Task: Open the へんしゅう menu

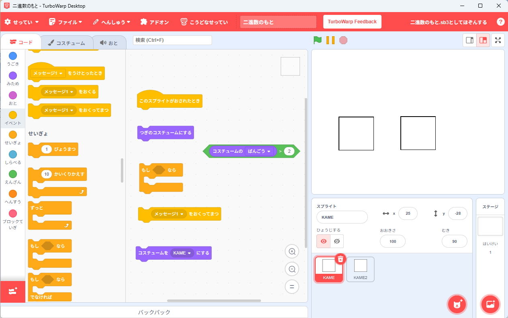Action: coord(111,22)
